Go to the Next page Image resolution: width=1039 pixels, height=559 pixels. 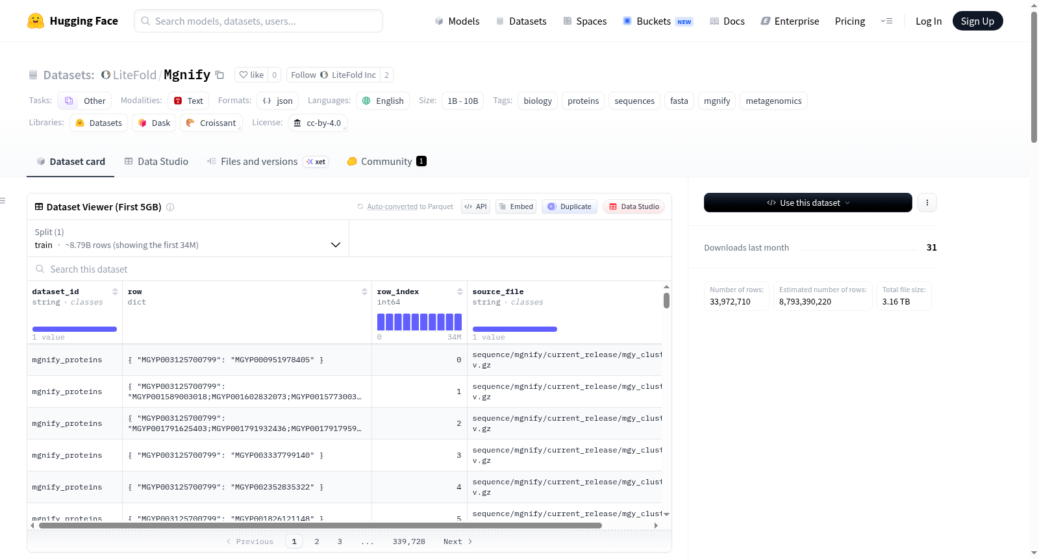[x=458, y=541]
